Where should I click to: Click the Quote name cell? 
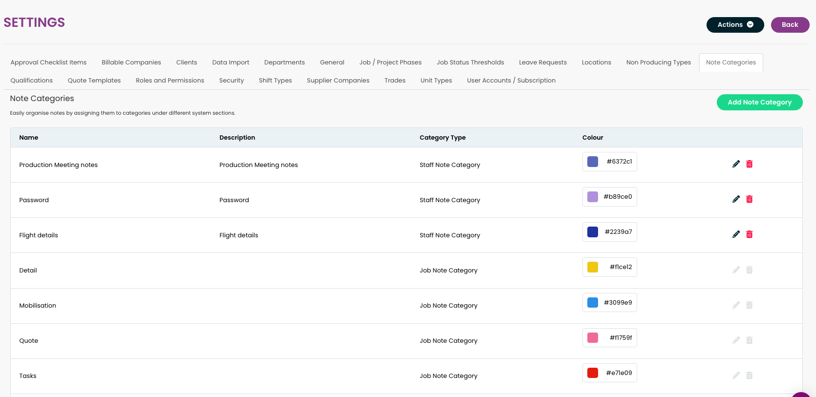tap(28, 341)
